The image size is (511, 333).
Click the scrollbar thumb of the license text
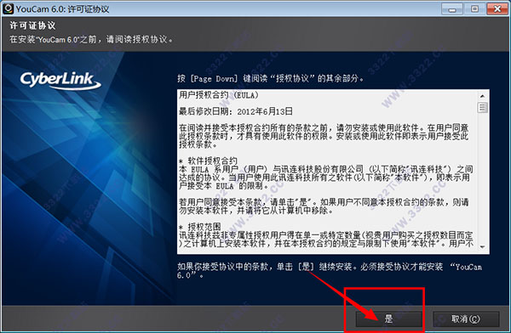pyautogui.click(x=482, y=107)
